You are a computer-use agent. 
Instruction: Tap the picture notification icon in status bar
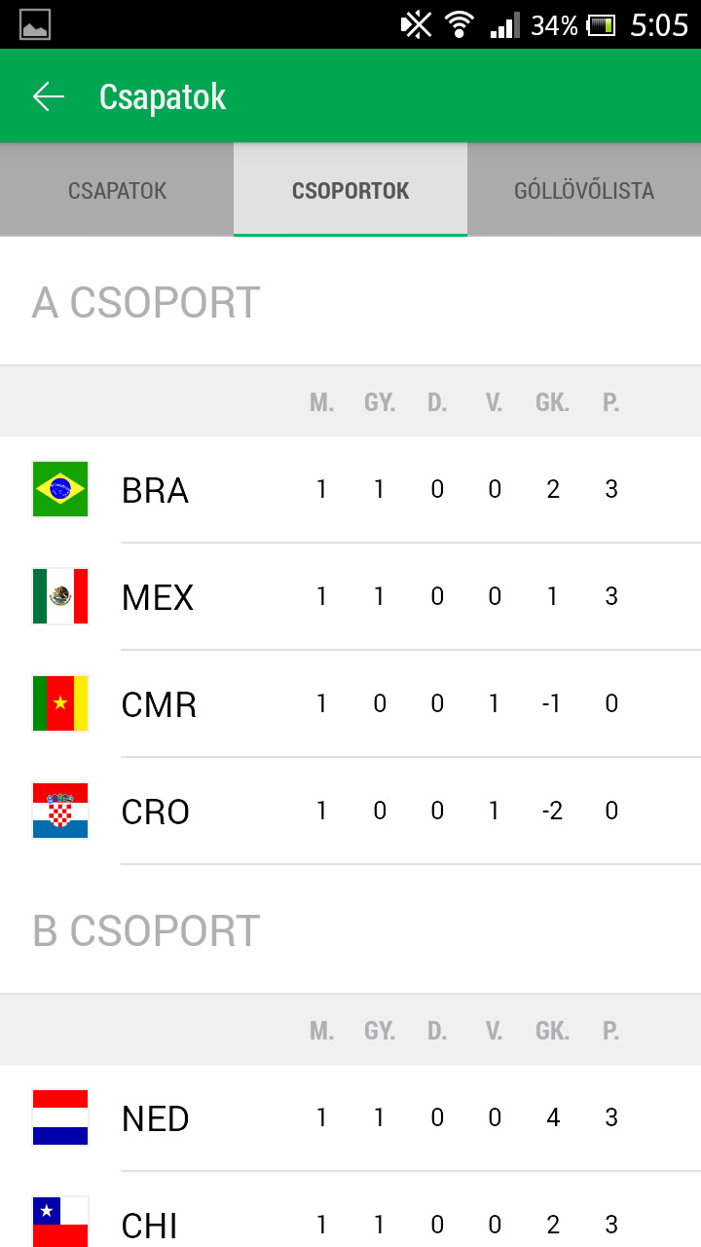[35, 24]
